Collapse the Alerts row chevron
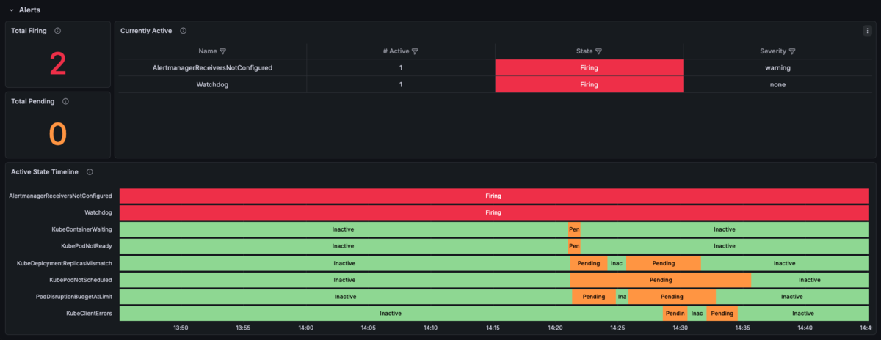 [x=11, y=10]
